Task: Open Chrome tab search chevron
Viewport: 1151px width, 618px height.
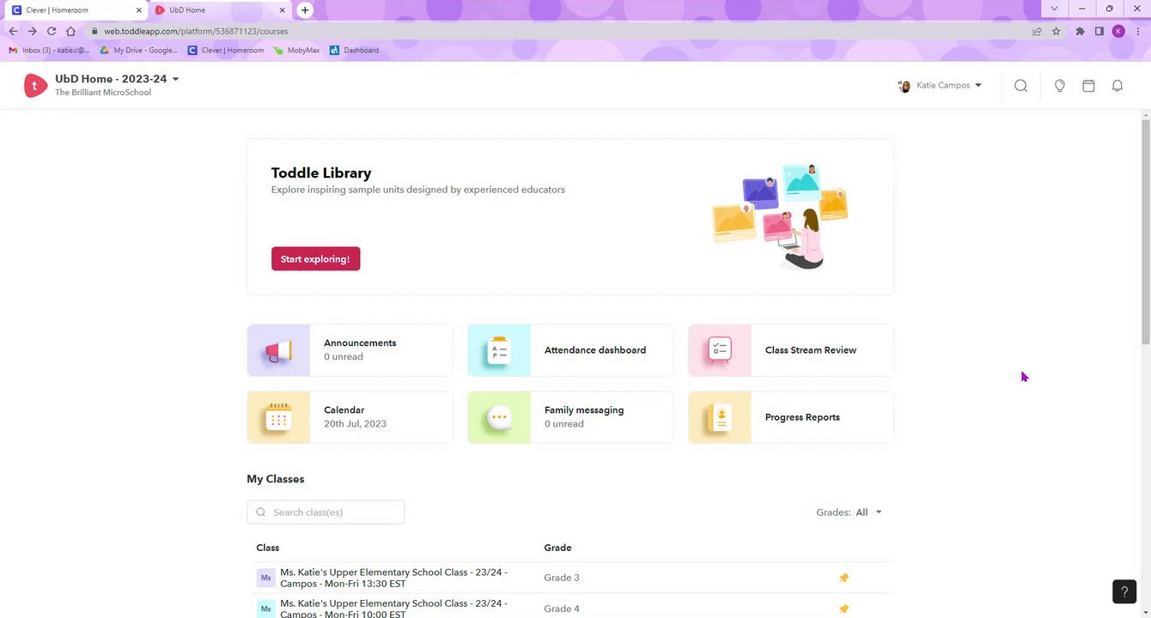Action: click(1054, 9)
